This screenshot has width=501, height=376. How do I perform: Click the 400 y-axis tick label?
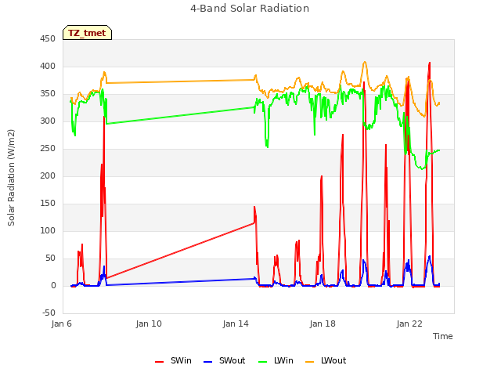[48, 67]
